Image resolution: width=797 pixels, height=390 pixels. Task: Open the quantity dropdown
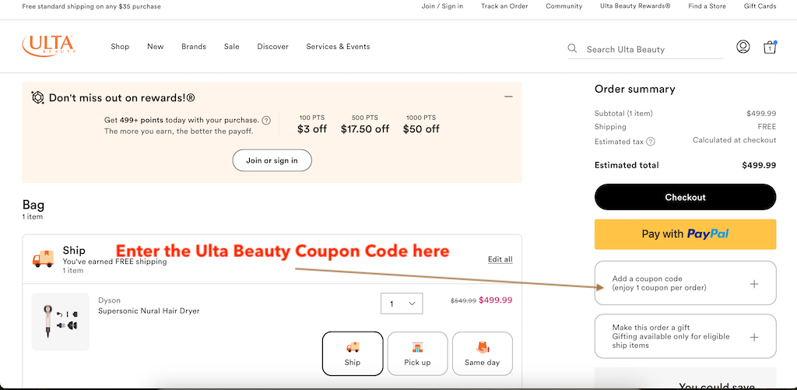[x=402, y=304]
